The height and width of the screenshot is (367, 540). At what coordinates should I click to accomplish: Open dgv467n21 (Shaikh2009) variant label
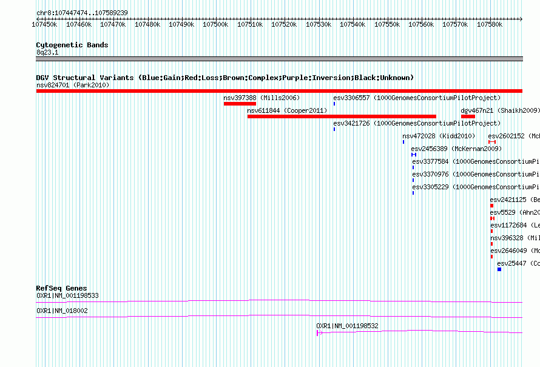[500, 110]
